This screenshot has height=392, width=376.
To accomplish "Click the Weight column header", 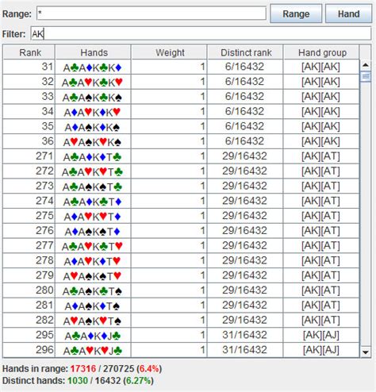I will (169, 52).
